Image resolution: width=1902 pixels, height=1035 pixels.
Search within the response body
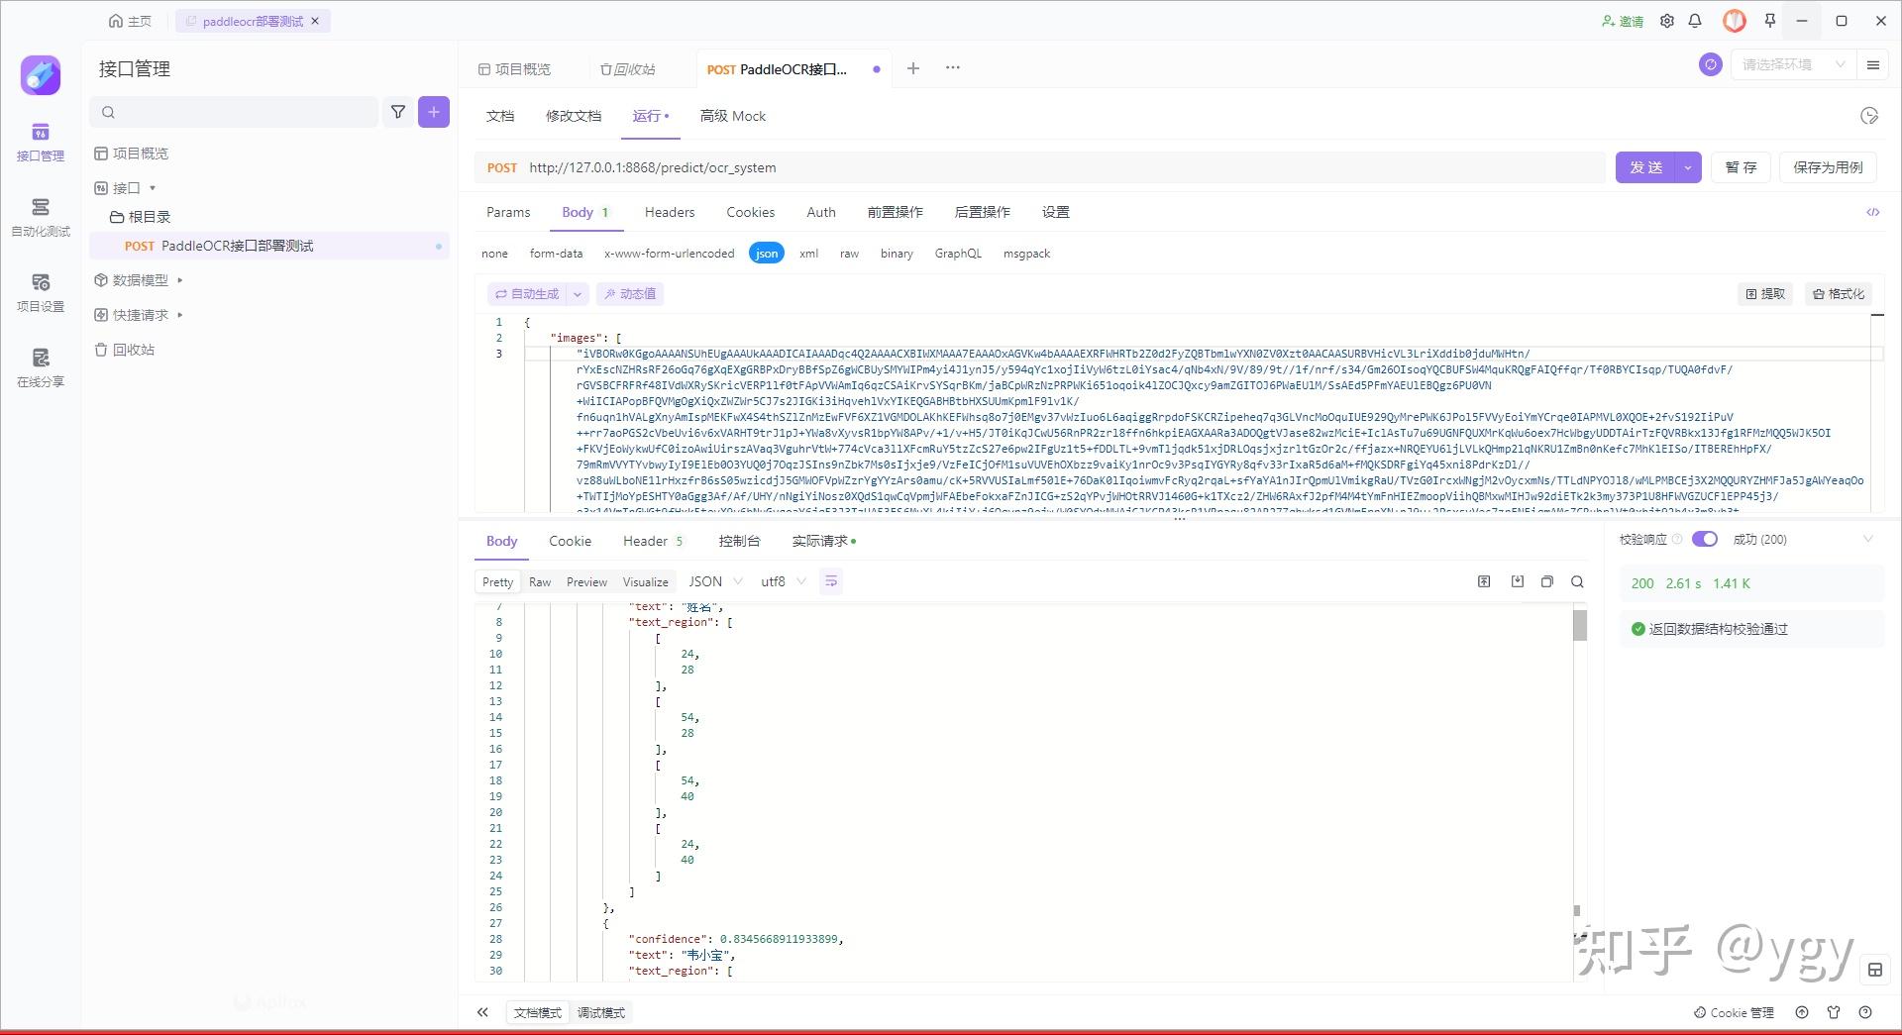click(x=1577, y=581)
